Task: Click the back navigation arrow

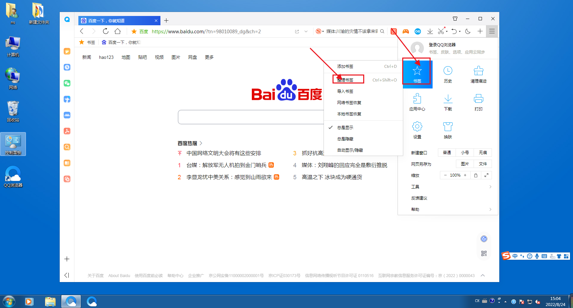Action: [x=82, y=31]
